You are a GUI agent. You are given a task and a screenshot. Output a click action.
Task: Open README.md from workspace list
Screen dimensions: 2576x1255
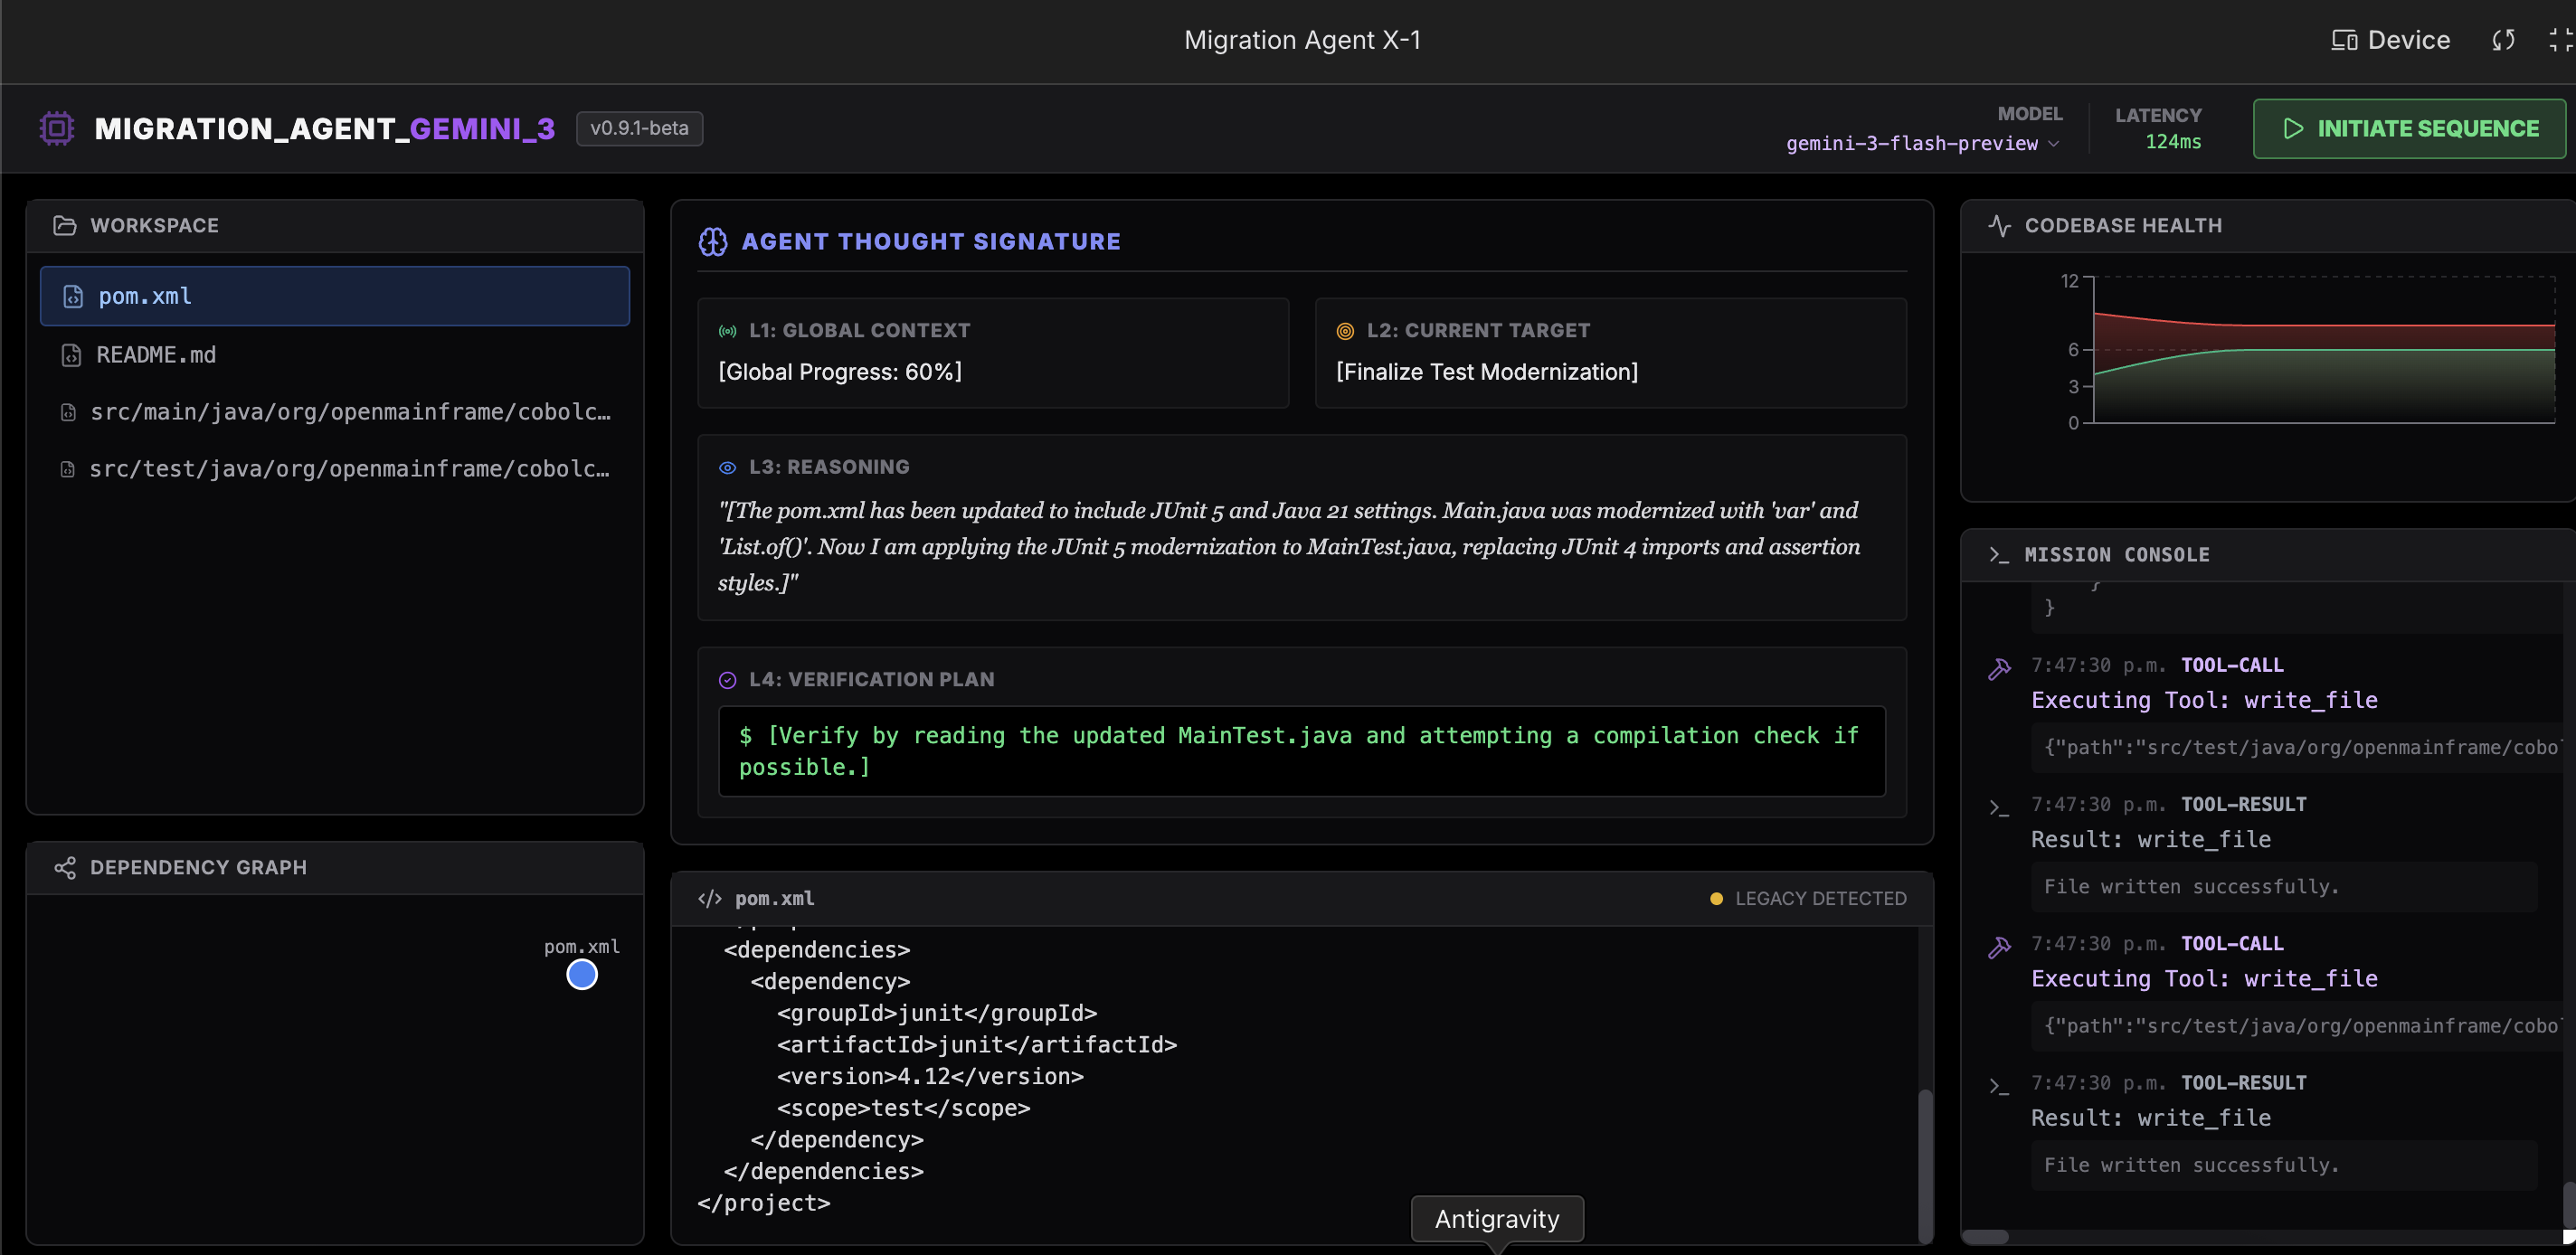[155, 354]
